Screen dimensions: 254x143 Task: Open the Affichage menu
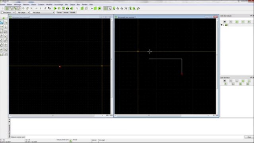pos(17,4)
